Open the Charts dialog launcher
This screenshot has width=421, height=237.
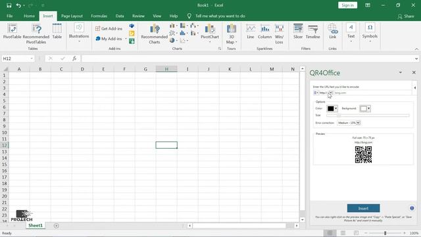tap(220, 49)
